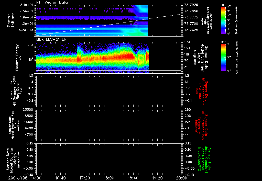Click the 'MU Scanner +30V Raw Data' label

click(16, 91)
